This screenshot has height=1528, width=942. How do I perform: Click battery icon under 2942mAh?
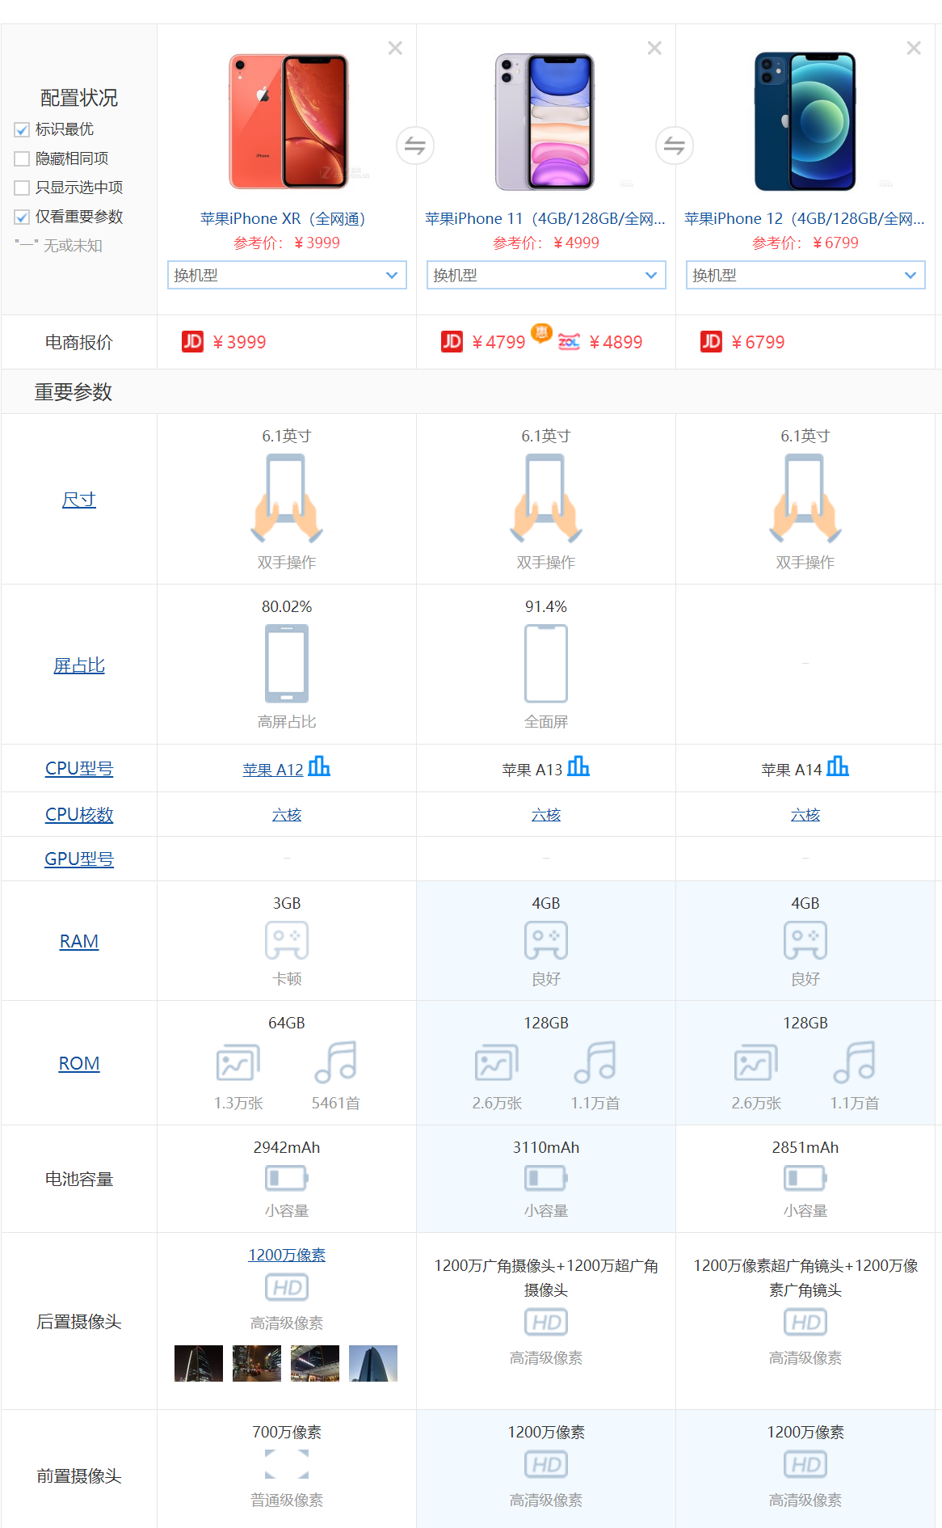[287, 1178]
